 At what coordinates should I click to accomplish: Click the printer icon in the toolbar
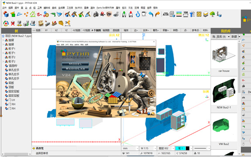click(x=116, y=14)
